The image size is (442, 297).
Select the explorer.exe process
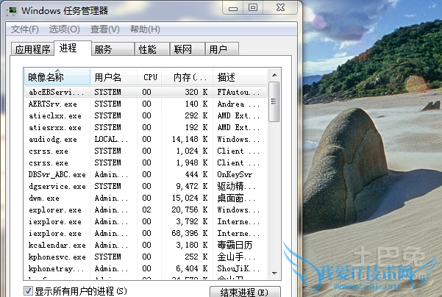[x=146, y=210]
